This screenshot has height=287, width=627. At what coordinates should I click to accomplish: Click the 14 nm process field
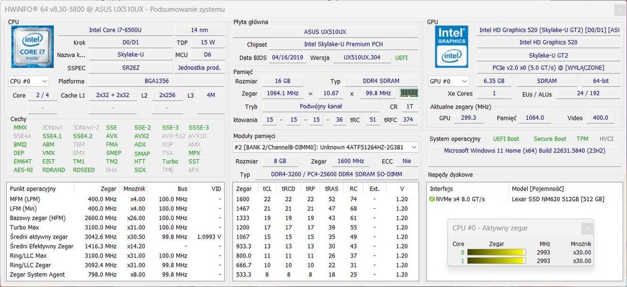(199, 30)
